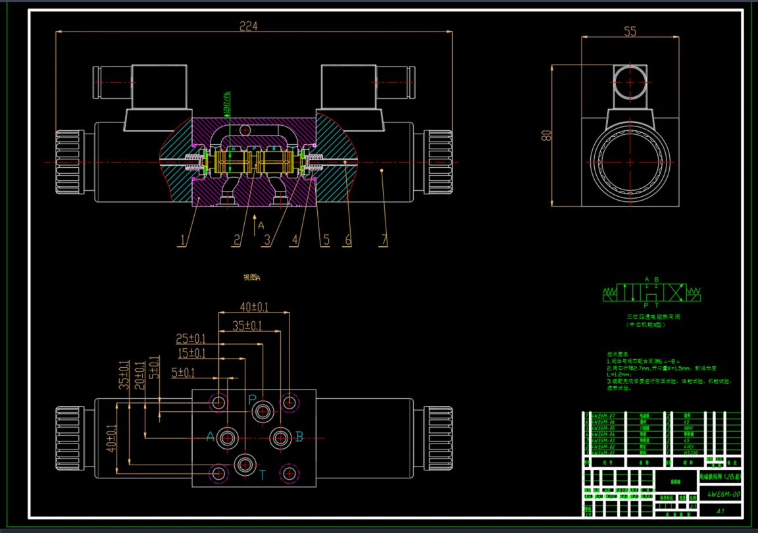Select the vertical 20±0.1 dimension text
Screen dimensions: 758x533
click(139, 375)
